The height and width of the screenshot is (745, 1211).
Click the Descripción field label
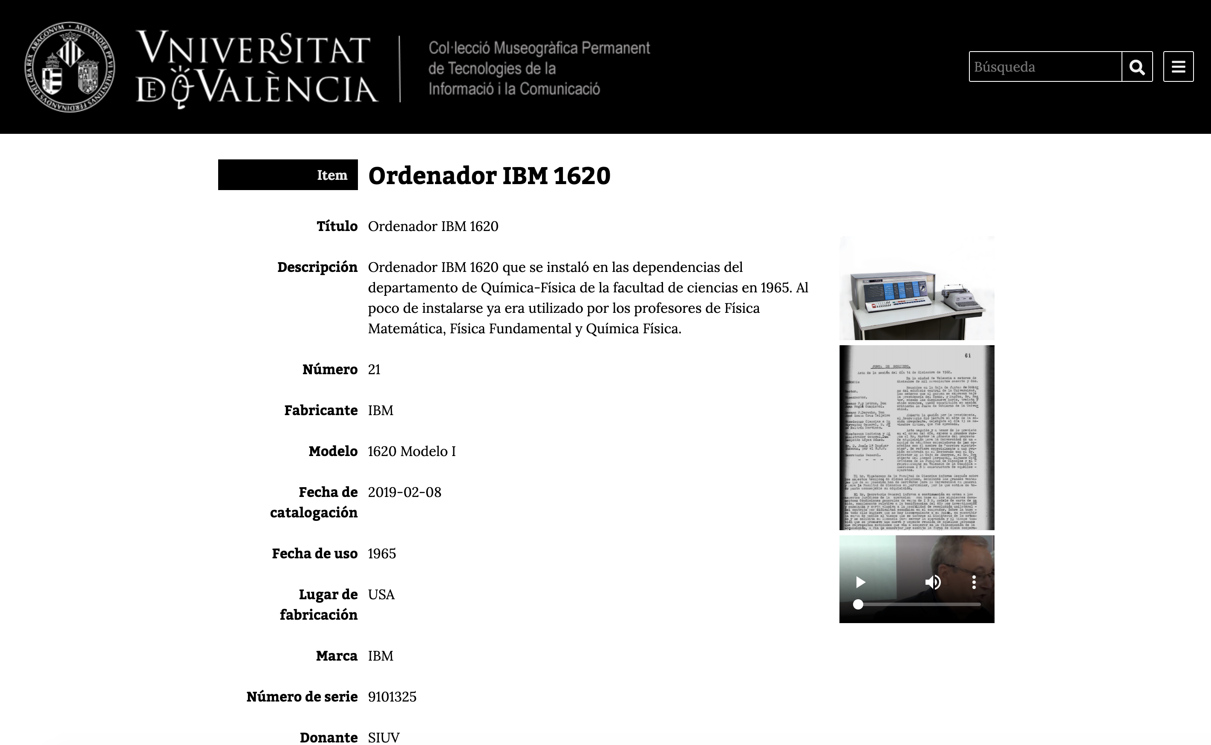pos(317,267)
